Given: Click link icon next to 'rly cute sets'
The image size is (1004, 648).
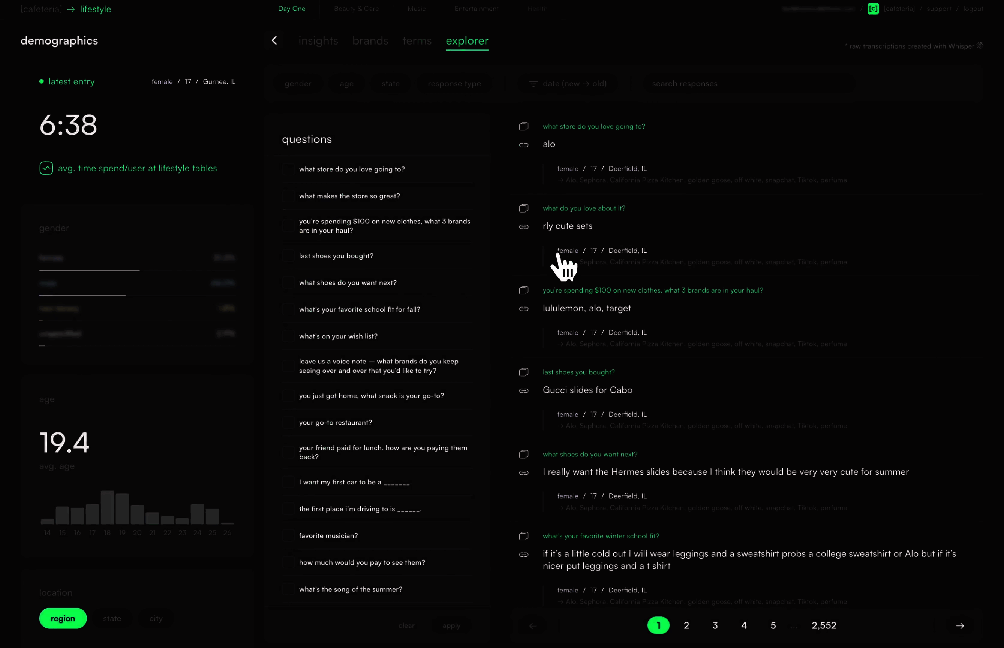Looking at the screenshot, I should point(523,227).
